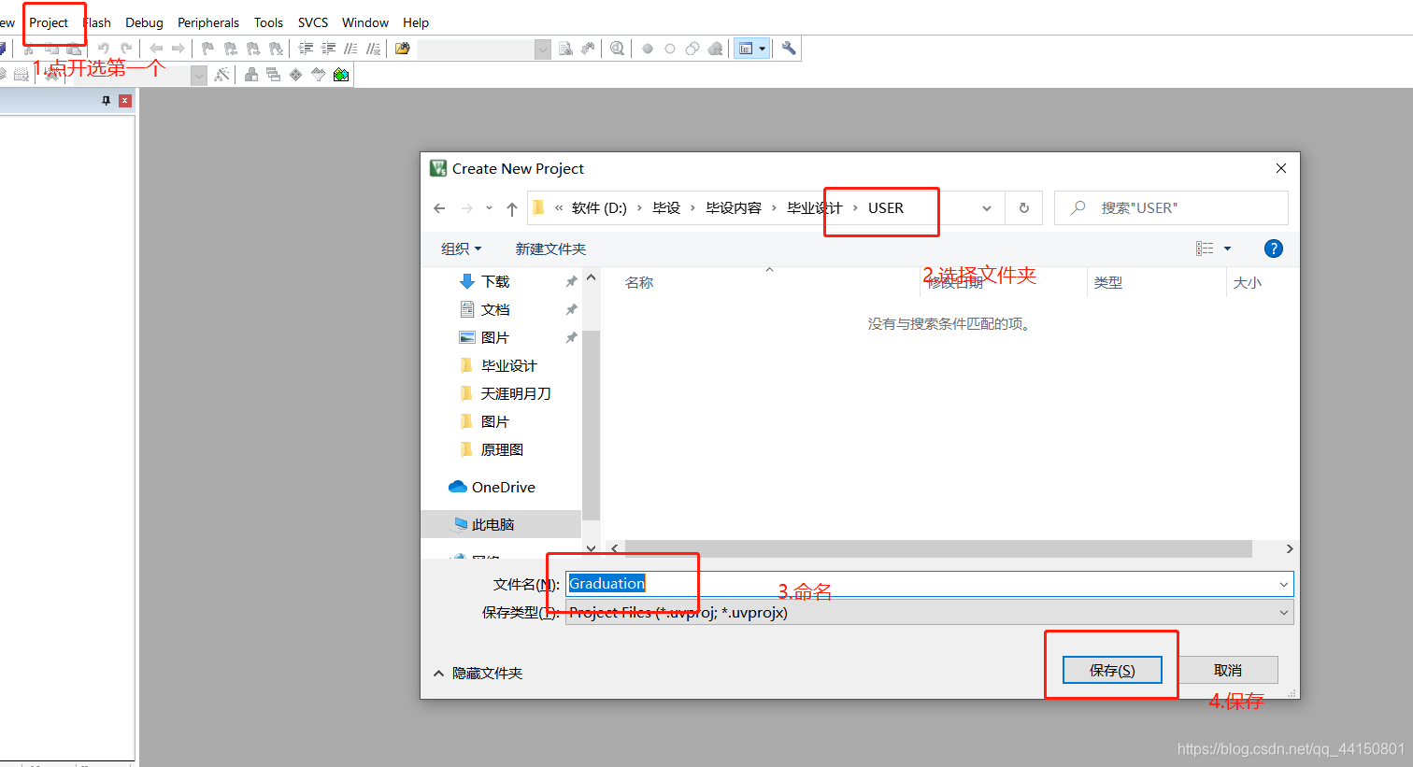This screenshot has width=1413, height=767.
Task: Open the blue Help question mark
Action: [1273, 249]
